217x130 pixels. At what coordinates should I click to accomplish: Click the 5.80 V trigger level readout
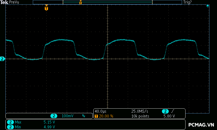(169, 116)
